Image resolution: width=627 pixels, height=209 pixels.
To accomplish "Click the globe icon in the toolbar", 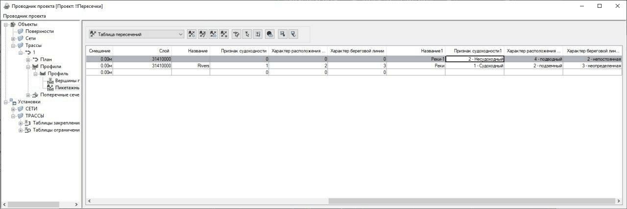I will click(269, 34).
